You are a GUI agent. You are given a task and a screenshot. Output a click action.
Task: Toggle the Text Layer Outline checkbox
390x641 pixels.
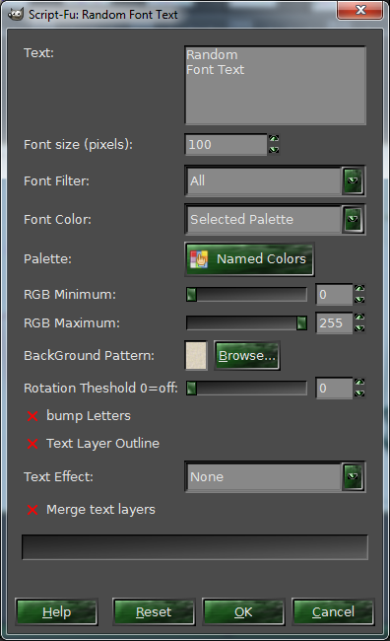click(x=32, y=444)
